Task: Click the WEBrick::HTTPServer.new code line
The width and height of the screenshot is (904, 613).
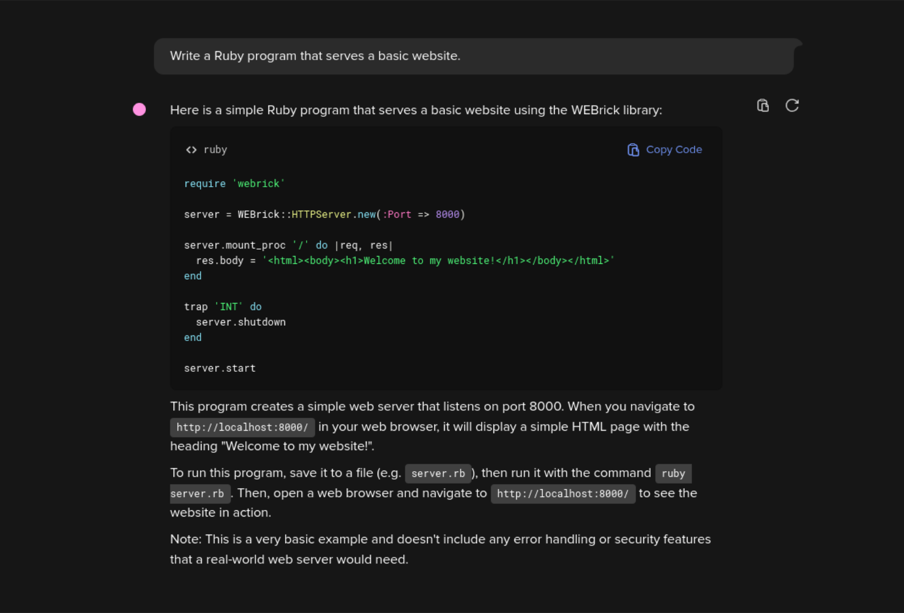Action: [324, 215]
